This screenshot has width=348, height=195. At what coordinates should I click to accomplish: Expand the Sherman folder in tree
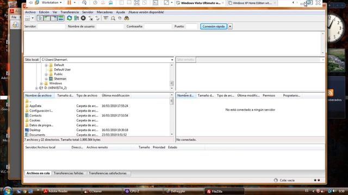pyautogui.click(x=46, y=79)
